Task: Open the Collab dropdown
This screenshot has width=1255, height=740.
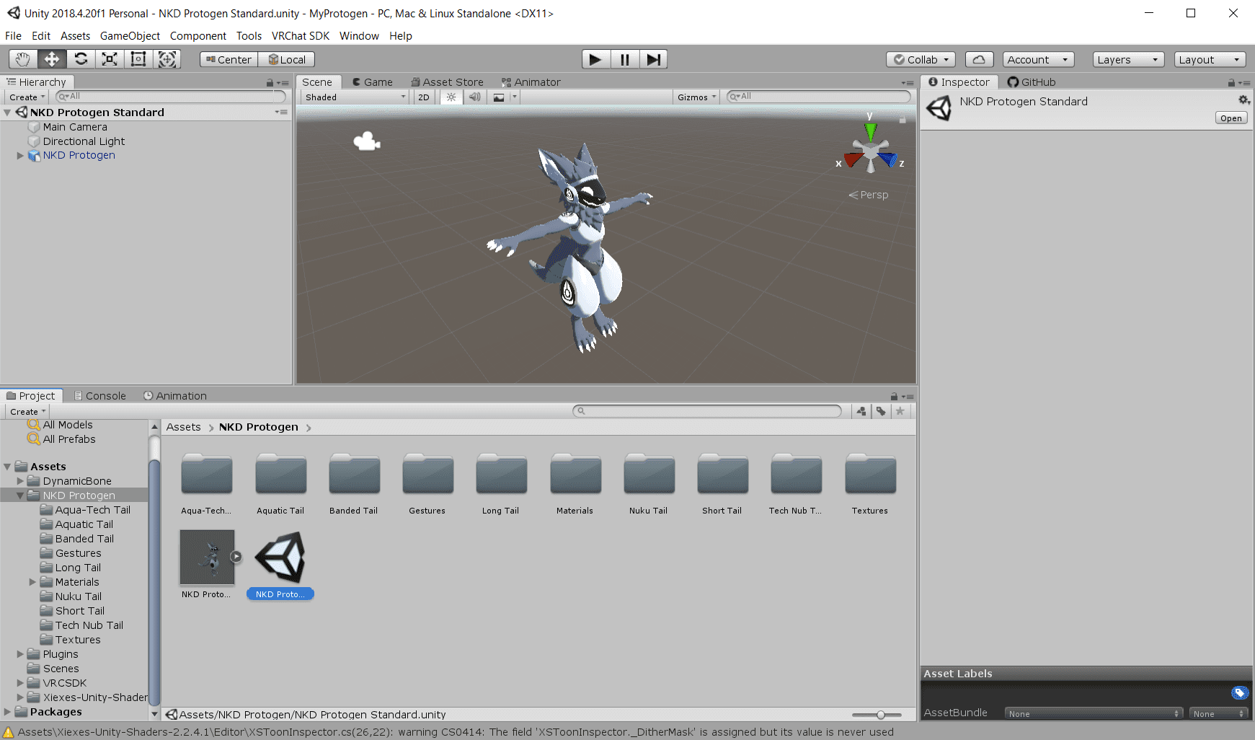Action: coord(921,60)
